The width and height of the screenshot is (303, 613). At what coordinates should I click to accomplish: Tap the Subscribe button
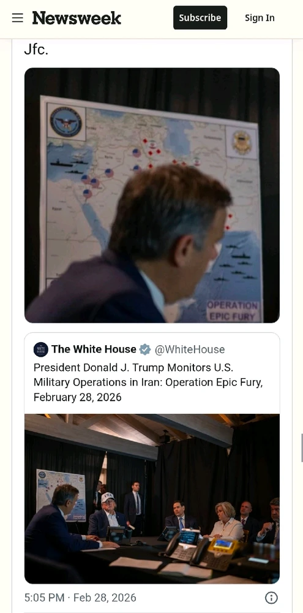coord(200,18)
